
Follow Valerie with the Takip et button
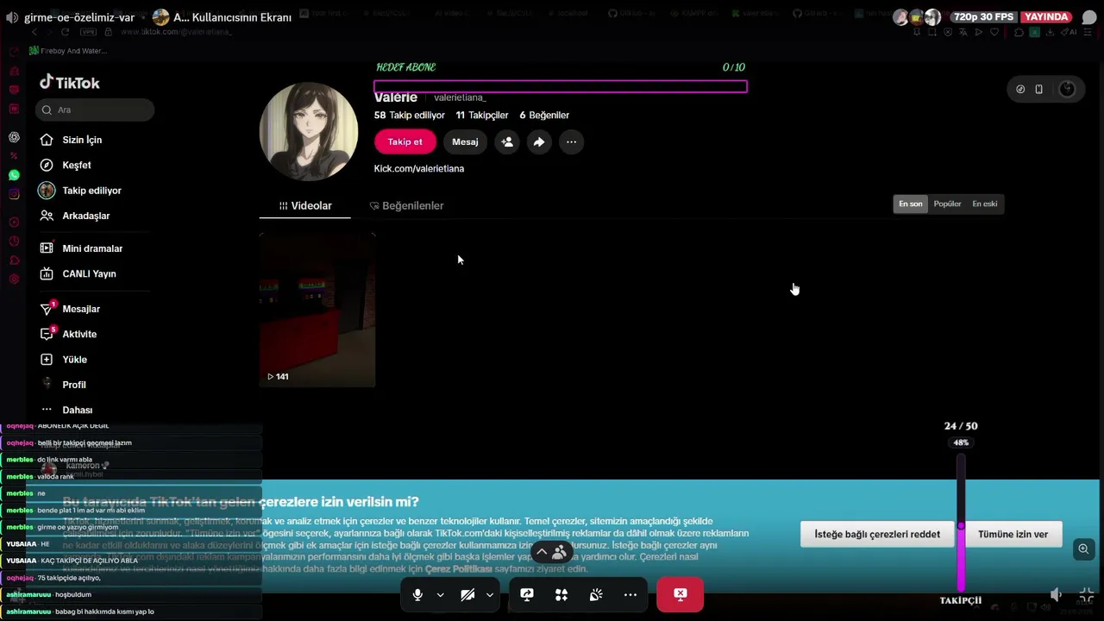click(x=405, y=142)
